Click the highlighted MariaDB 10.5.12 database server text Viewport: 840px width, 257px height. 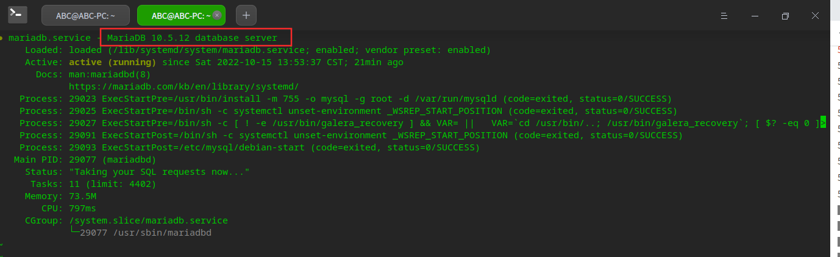(192, 38)
